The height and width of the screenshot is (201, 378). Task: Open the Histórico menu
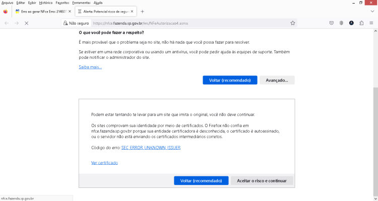(x=45, y=3)
